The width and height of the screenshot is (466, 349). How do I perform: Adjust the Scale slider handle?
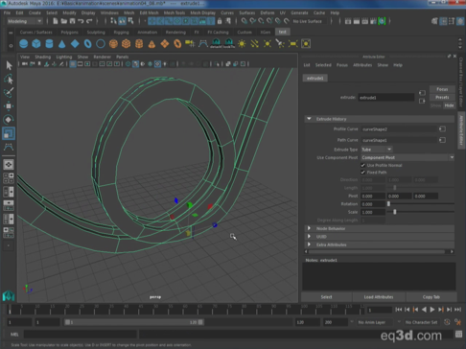click(395, 212)
